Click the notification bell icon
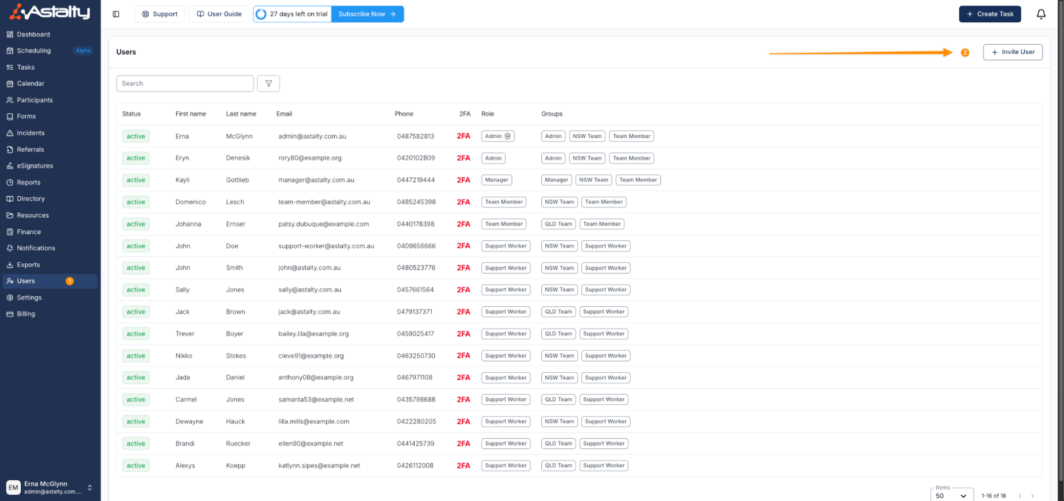1064x501 pixels. coord(1041,14)
